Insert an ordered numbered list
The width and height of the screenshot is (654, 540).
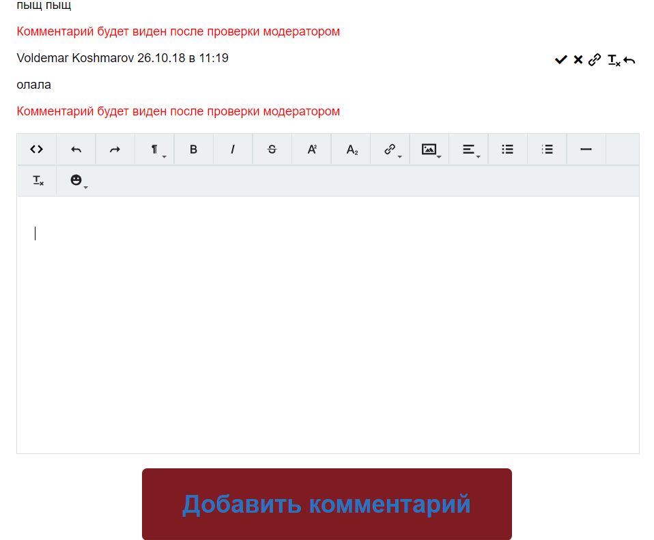pos(547,150)
